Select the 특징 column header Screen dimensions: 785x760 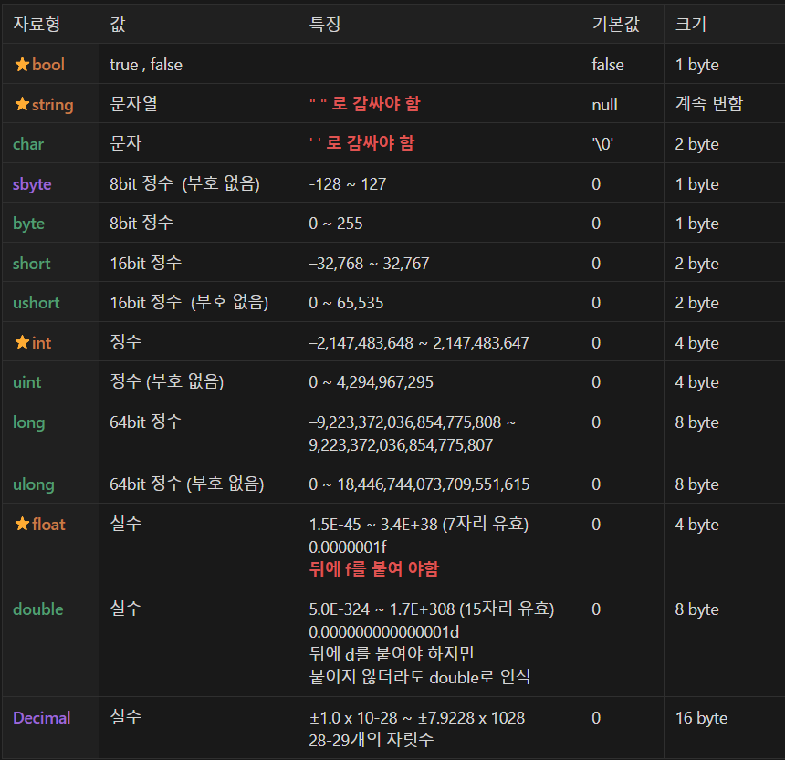click(x=324, y=24)
